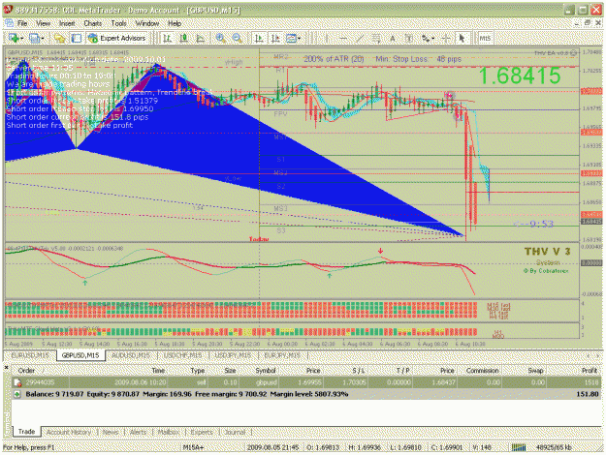Open the File menu
The width and height of the screenshot is (606, 455).
coord(22,23)
